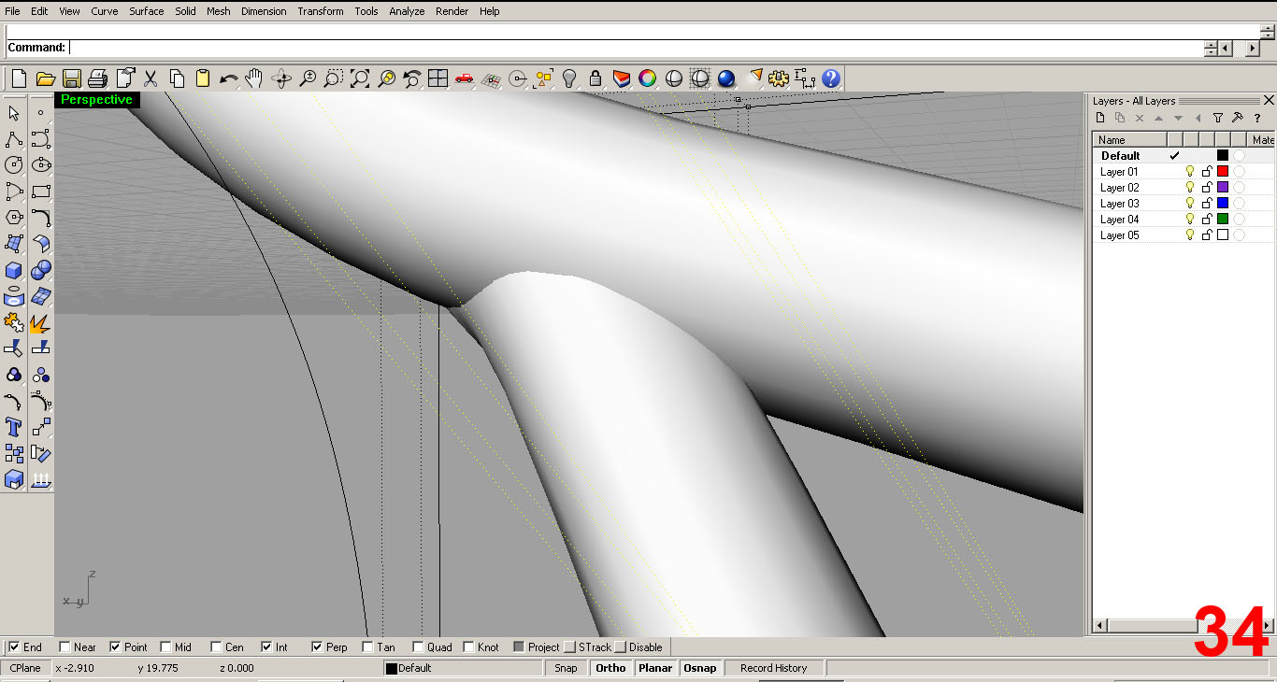The image size is (1277, 682).
Task: Toggle Snap in the status bar
Action: pos(566,668)
